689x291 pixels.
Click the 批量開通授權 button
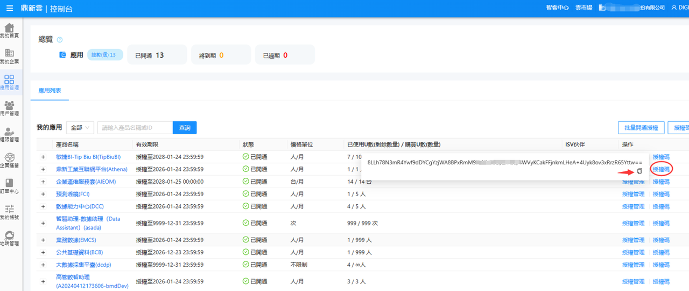641,128
